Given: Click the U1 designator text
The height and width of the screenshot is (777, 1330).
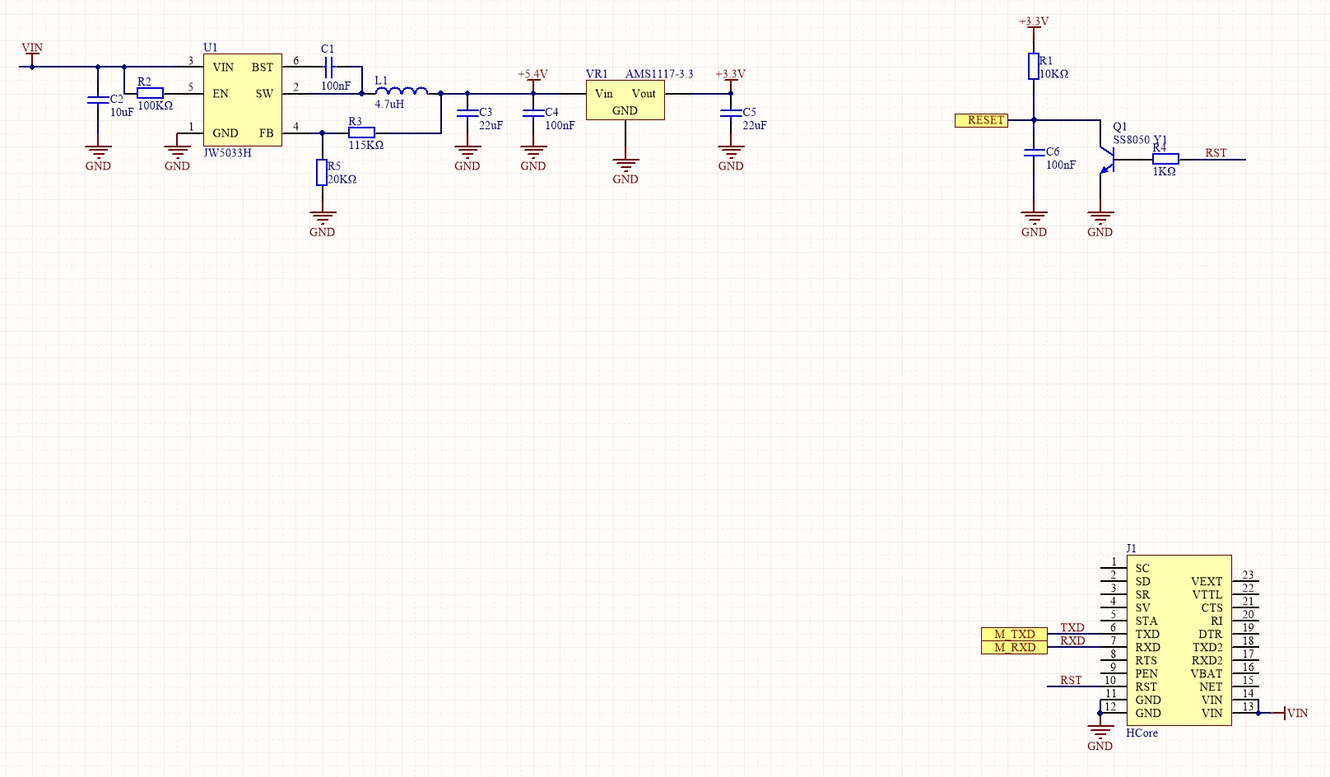Looking at the screenshot, I should coord(210,48).
